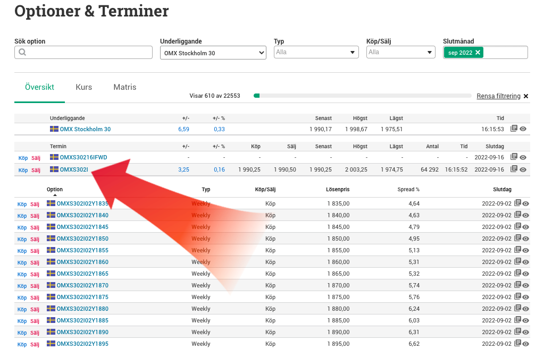This screenshot has height=349, width=544.
Task: Switch to the Matris tab
Action: pyautogui.click(x=125, y=87)
